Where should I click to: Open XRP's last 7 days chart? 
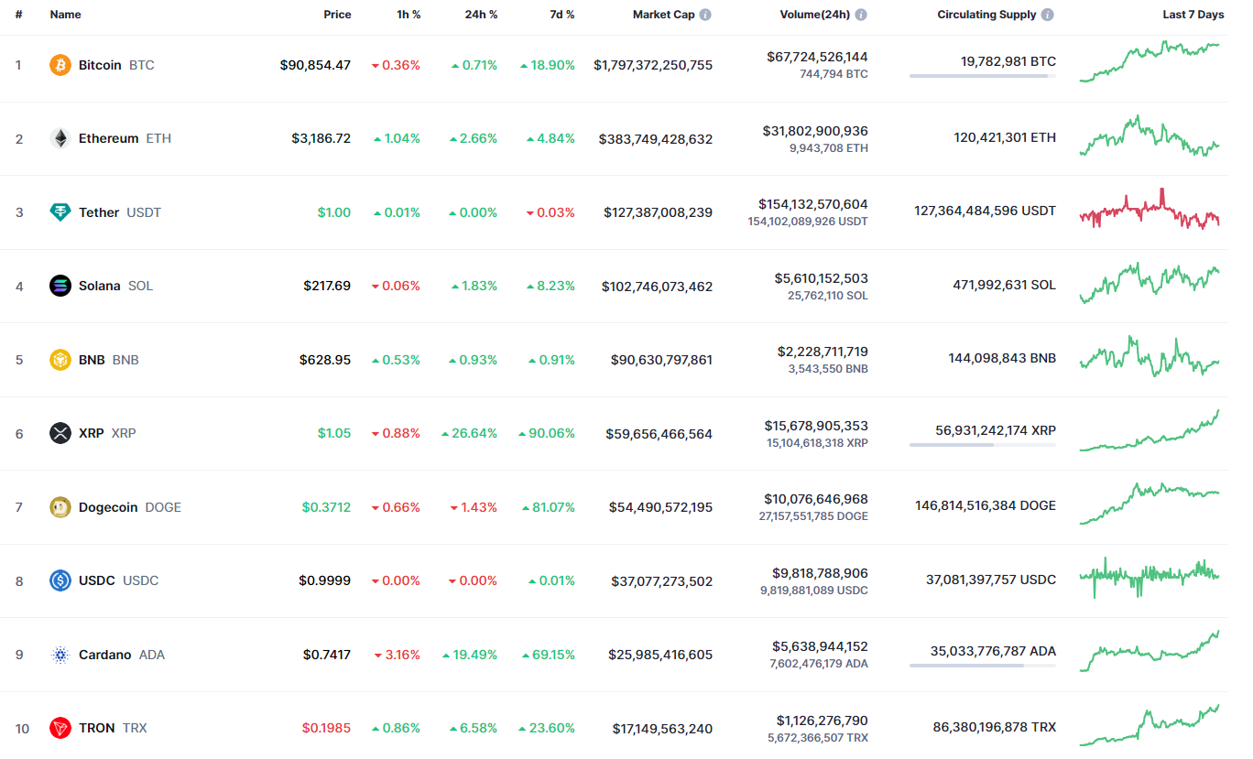click(1149, 432)
